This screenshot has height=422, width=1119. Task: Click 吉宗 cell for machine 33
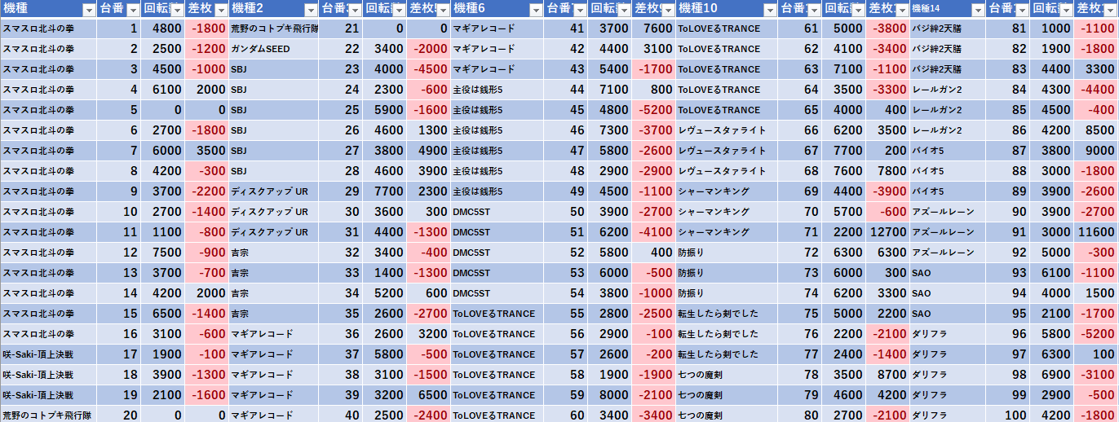274,273
